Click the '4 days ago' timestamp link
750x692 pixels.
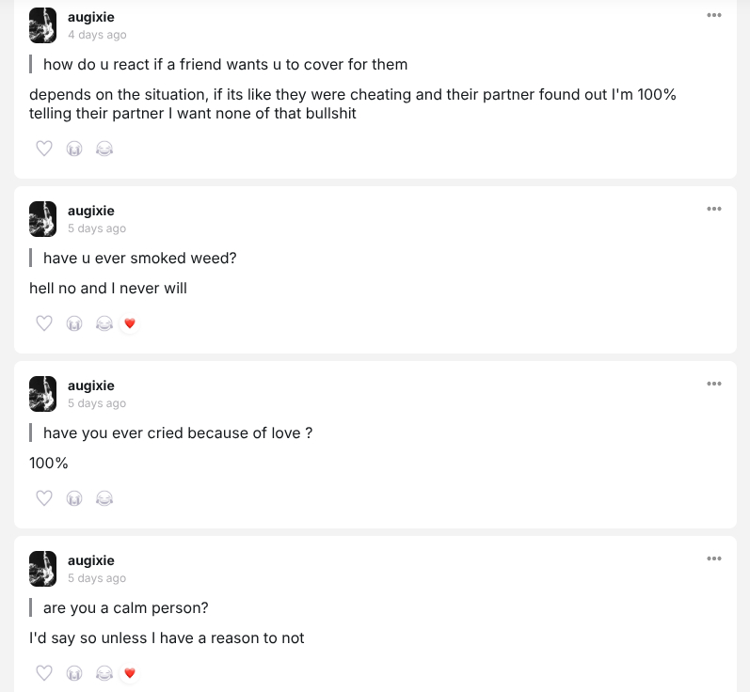click(97, 35)
